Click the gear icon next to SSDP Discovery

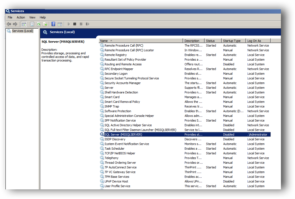[x=102, y=139]
